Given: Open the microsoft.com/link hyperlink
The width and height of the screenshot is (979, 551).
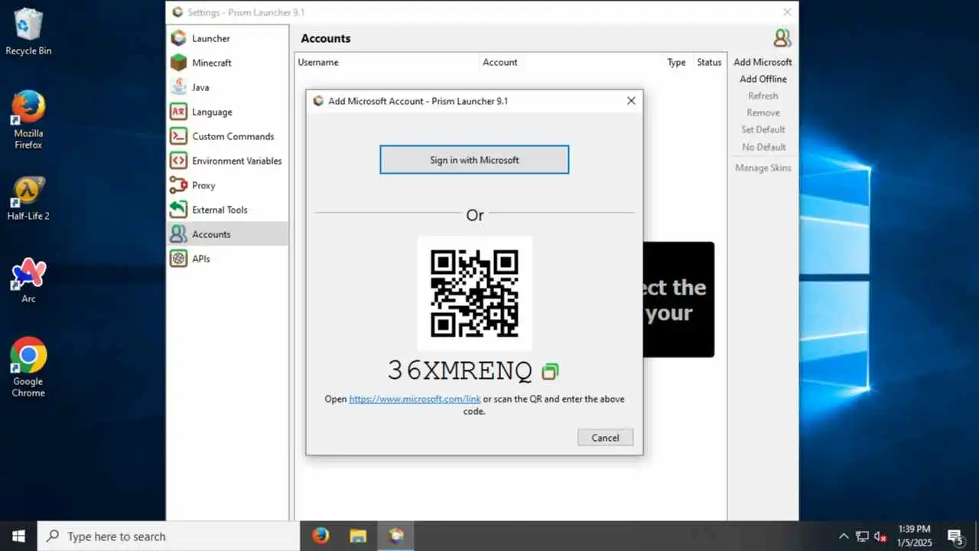Looking at the screenshot, I should (415, 399).
